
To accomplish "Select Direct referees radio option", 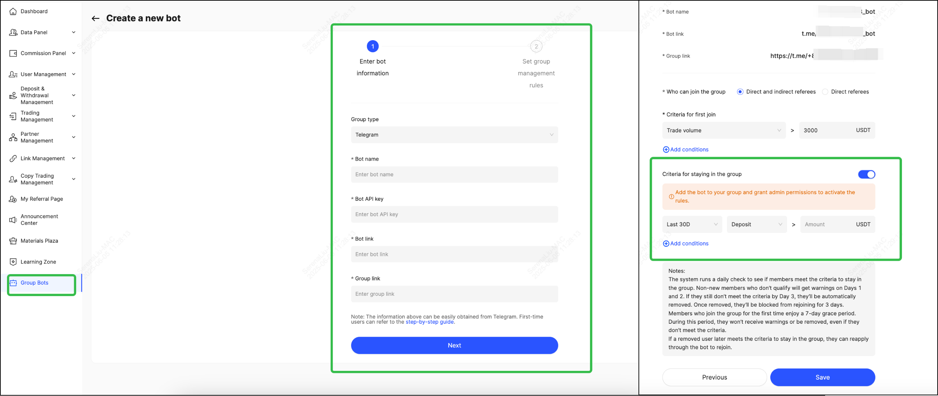I will (825, 92).
